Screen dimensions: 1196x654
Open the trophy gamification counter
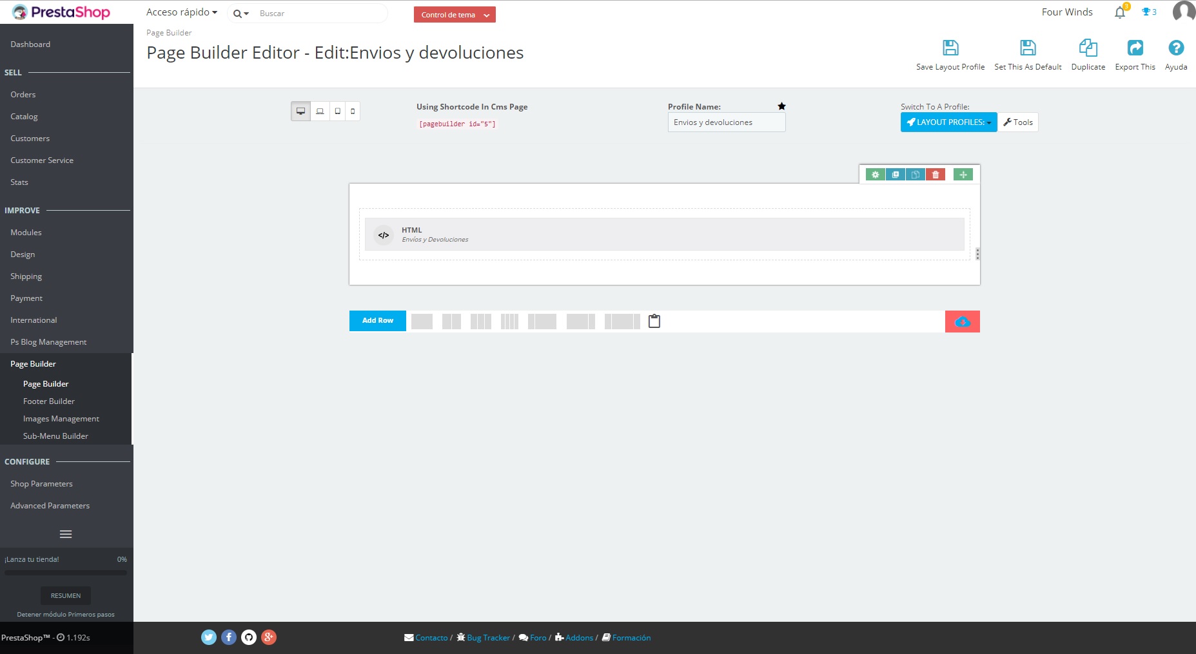[x=1149, y=12]
